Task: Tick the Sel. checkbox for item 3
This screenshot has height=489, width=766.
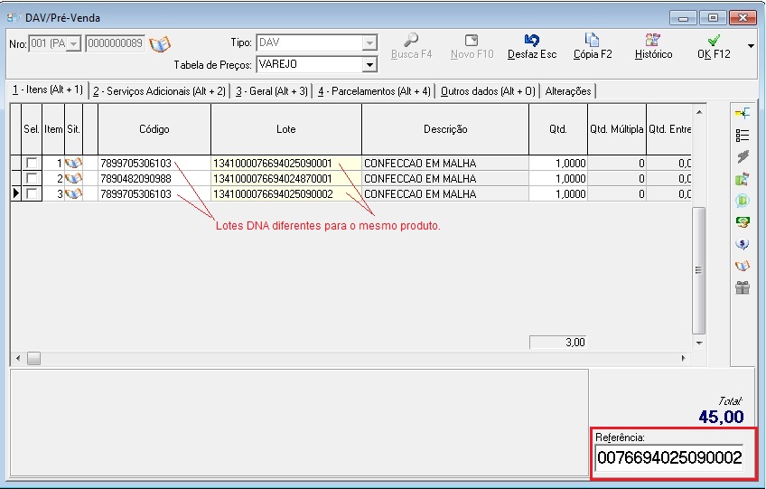Action: coord(32,193)
